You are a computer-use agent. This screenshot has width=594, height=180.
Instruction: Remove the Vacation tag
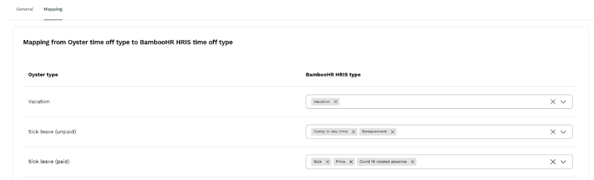point(336,102)
